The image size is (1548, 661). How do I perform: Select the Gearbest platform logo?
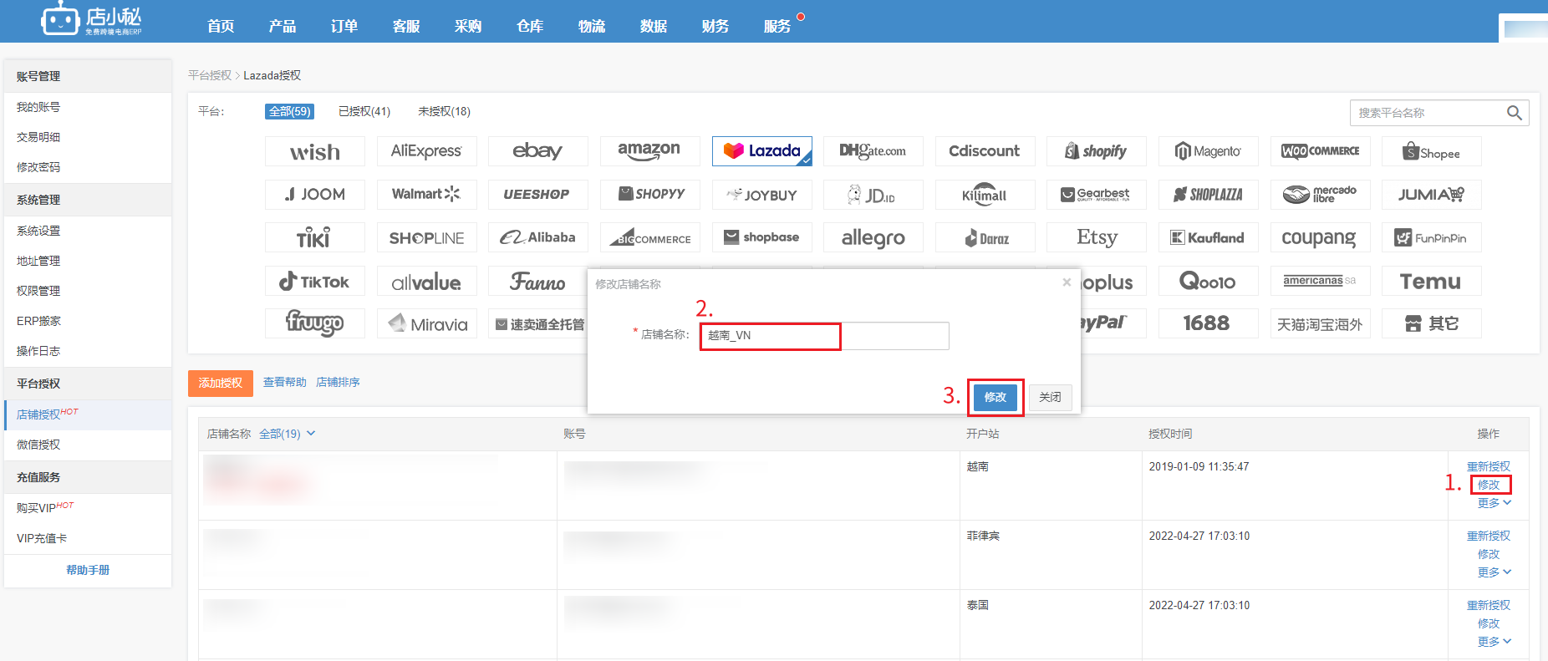[1097, 195]
